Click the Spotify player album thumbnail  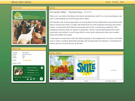(x=18, y=71)
